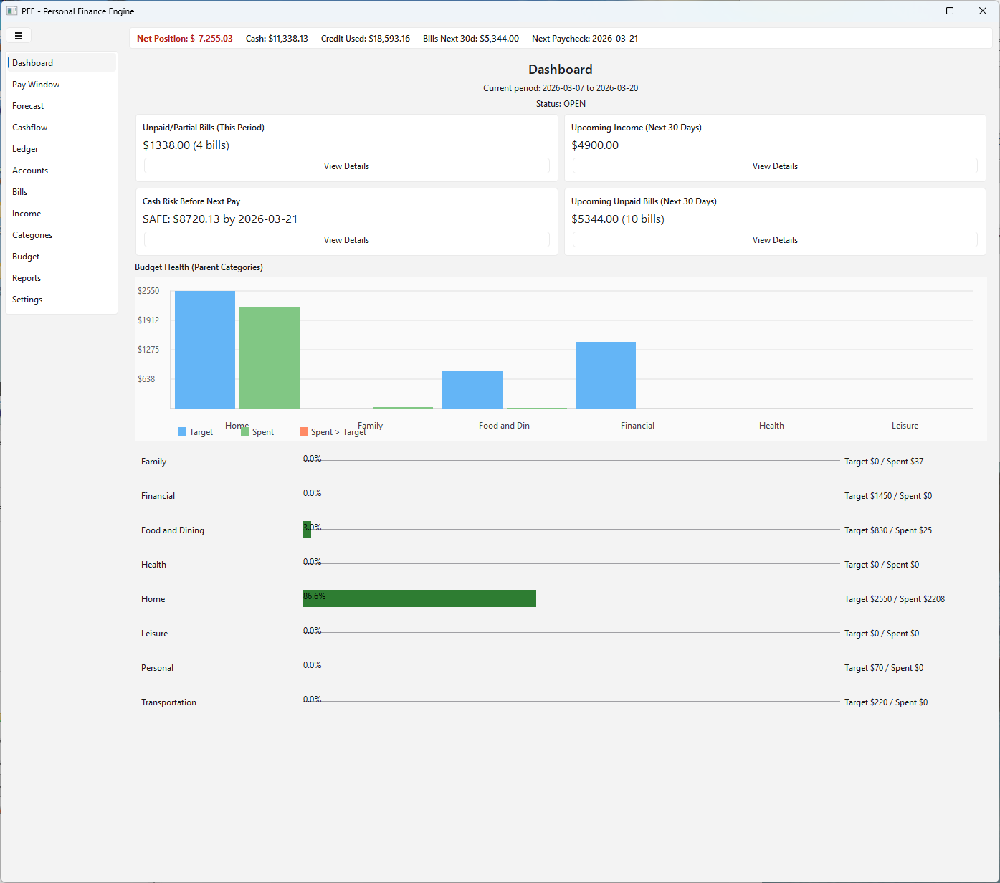The height and width of the screenshot is (883, 1000).
Task: Click the blue Target legend marker
Action: [x=181, y=431]
